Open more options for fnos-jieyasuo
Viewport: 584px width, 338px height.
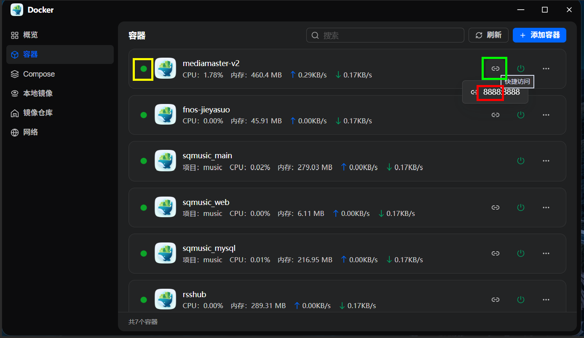(x=546, y=114)
